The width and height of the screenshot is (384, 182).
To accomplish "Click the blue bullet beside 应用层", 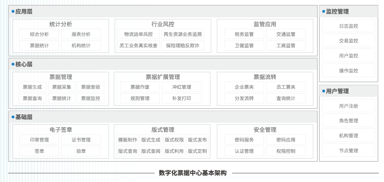I will (x=13, y=12).
